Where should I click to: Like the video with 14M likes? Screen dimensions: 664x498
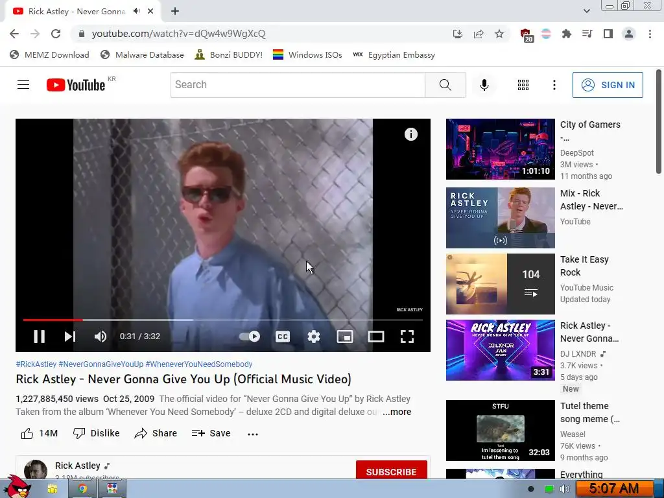[x=40, y=433]
